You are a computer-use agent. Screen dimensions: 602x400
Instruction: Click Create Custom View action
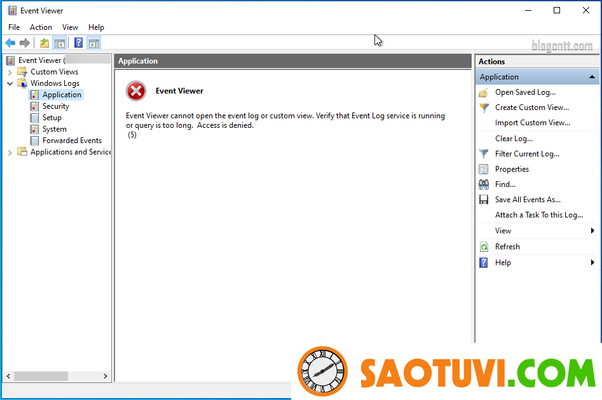532,107
